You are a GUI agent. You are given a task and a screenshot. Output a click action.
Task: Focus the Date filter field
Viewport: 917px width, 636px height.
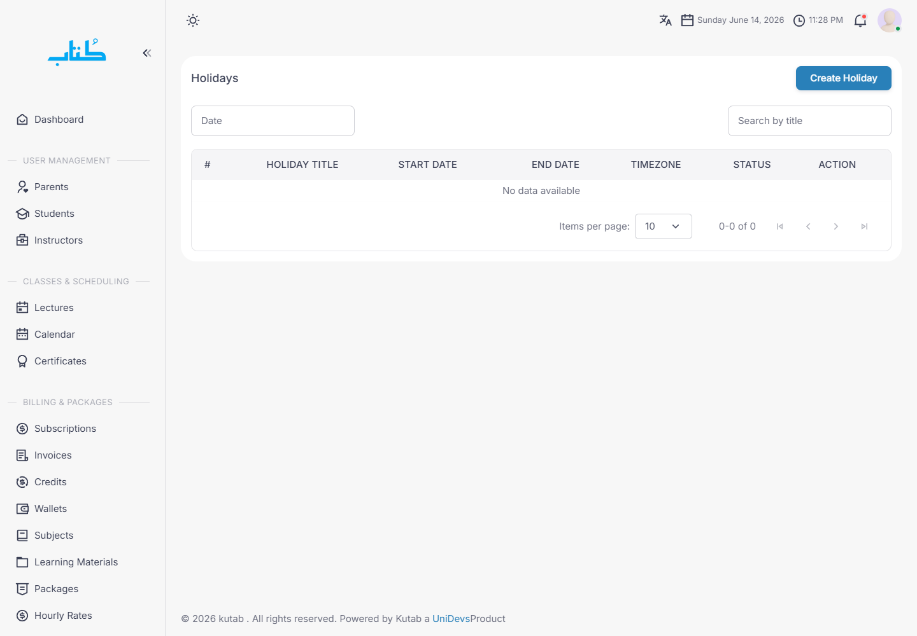pos(273,121)
